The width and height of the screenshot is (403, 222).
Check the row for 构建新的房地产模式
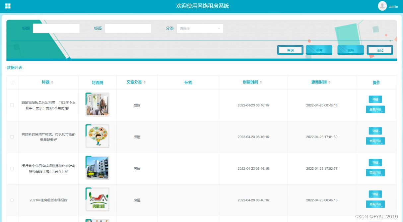coord(12,137)
